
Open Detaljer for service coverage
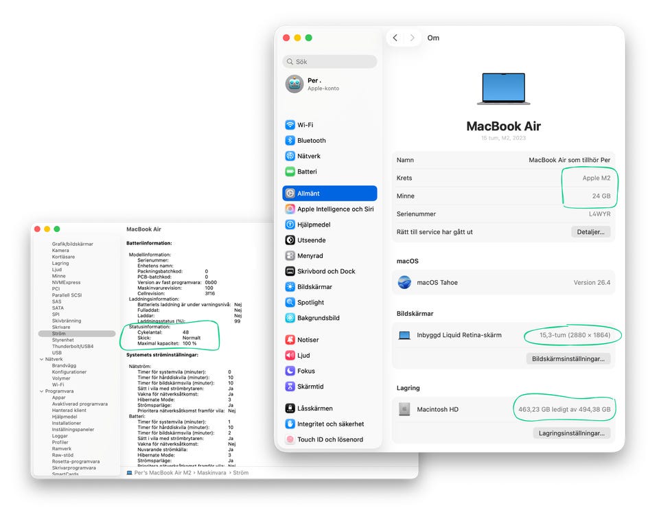point(590,232)
